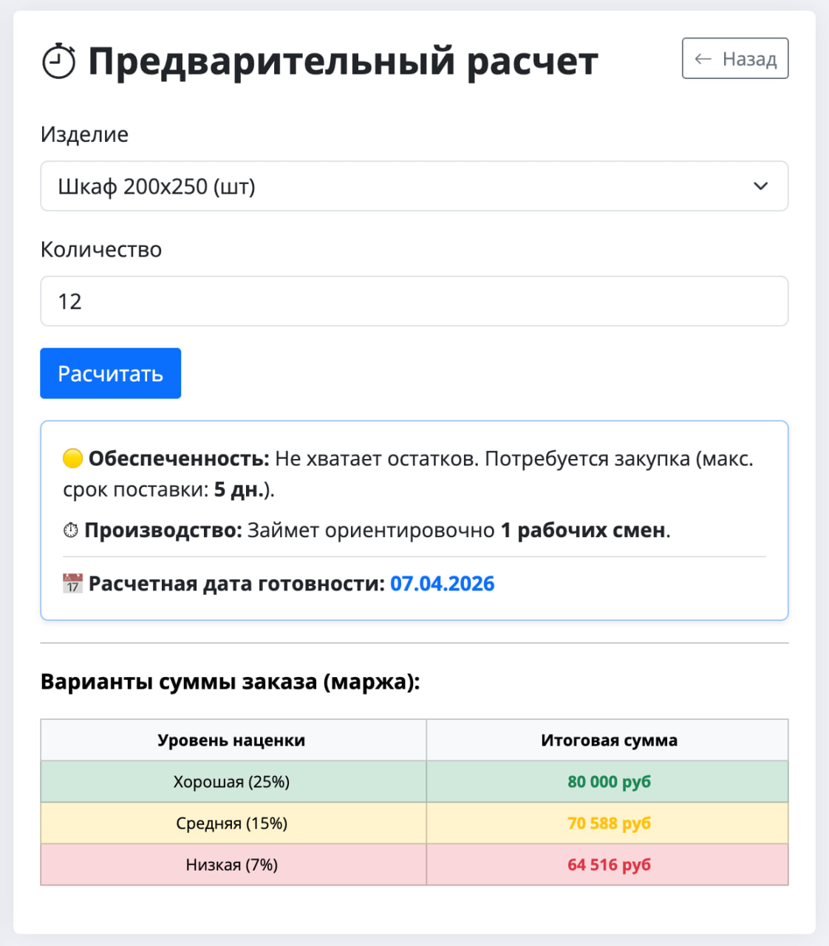The width and height of the screenshot is (829, 946).
Task: Click the clock icon next to Производство
Action: 69,530
